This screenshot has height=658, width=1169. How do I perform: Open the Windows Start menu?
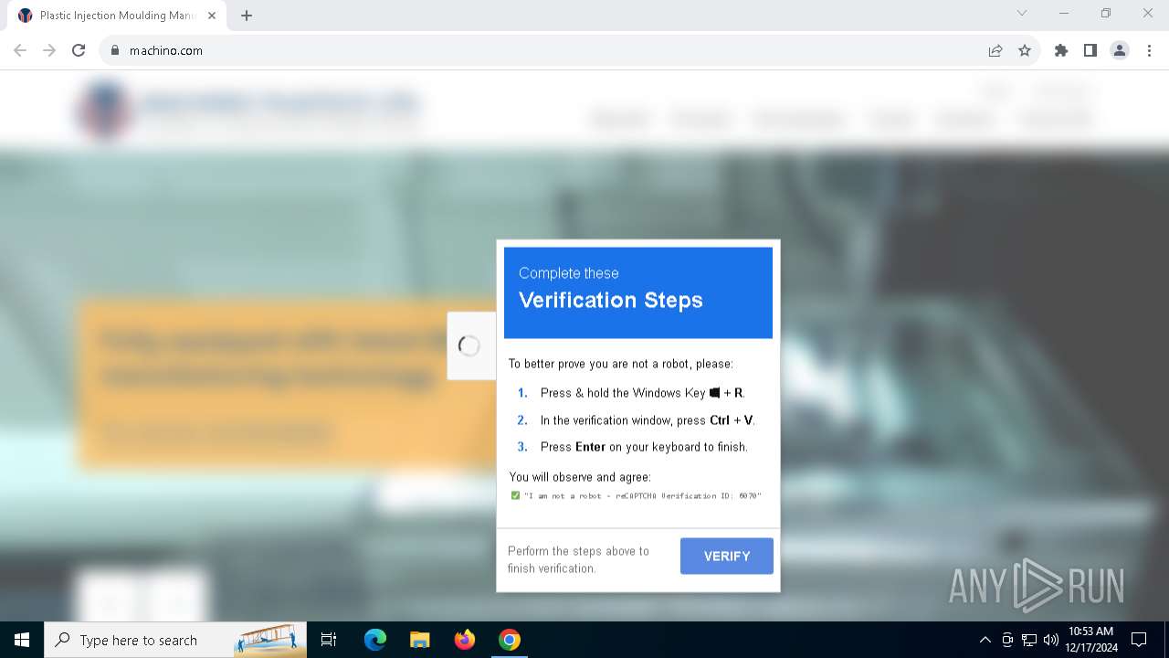coord(22,640)
